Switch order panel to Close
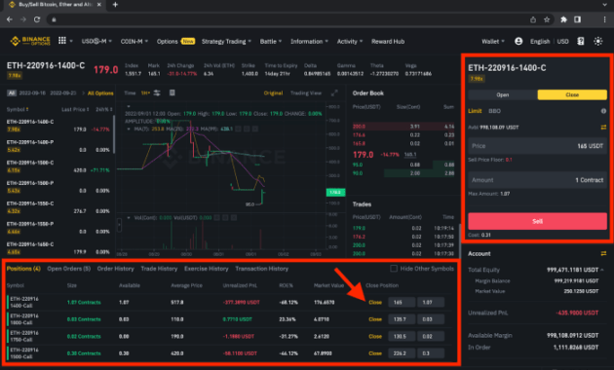The image size is (614, 370). (x=572, y=94)
